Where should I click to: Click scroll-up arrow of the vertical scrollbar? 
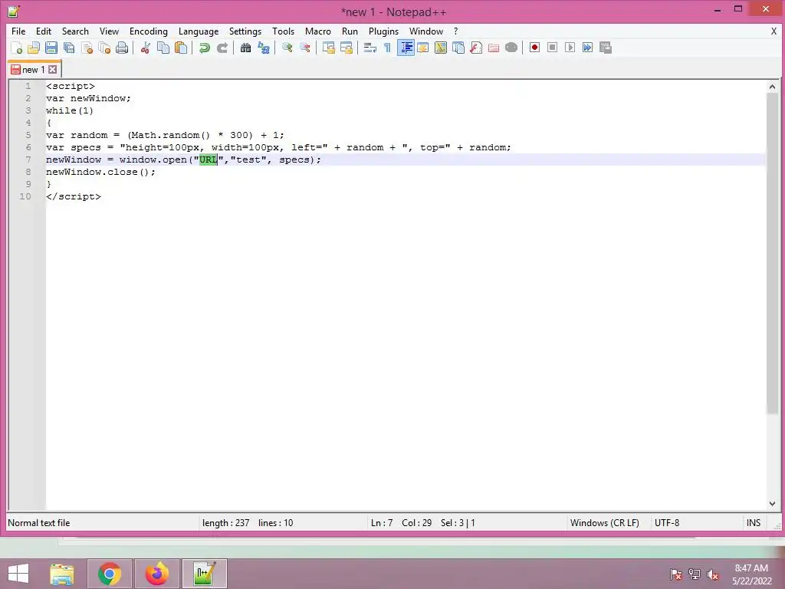point(772,87)
